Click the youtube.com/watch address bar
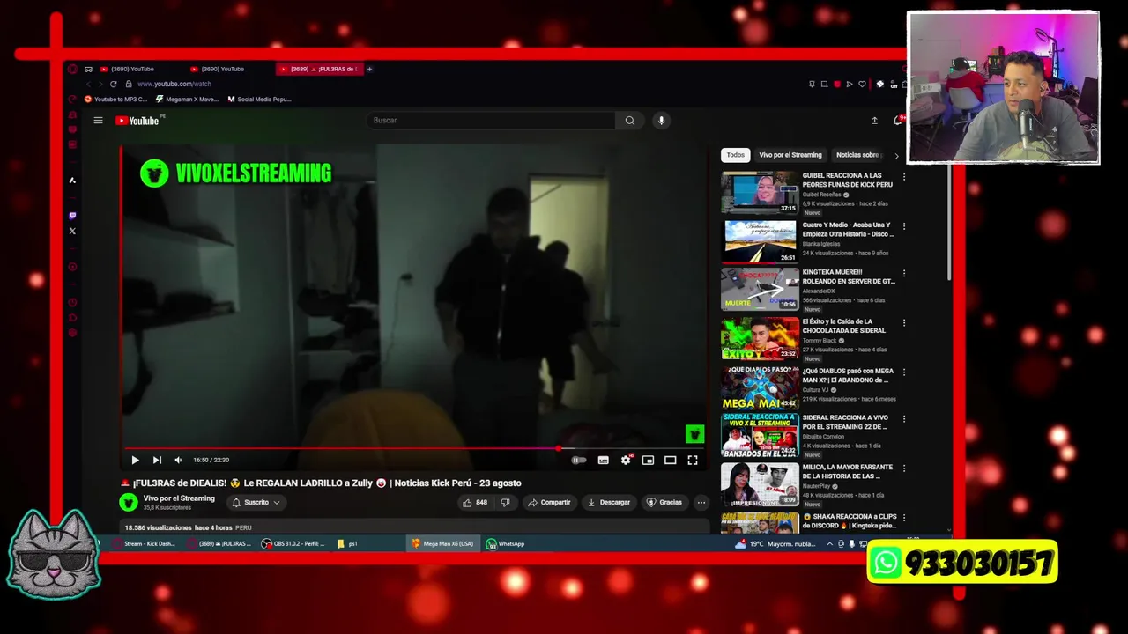This screenshot has width=1128, height=634. [x=174, y=84]
